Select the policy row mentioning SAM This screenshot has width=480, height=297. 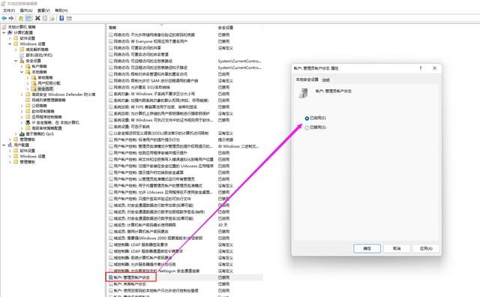pyautogui.click(x=185, y=80)
